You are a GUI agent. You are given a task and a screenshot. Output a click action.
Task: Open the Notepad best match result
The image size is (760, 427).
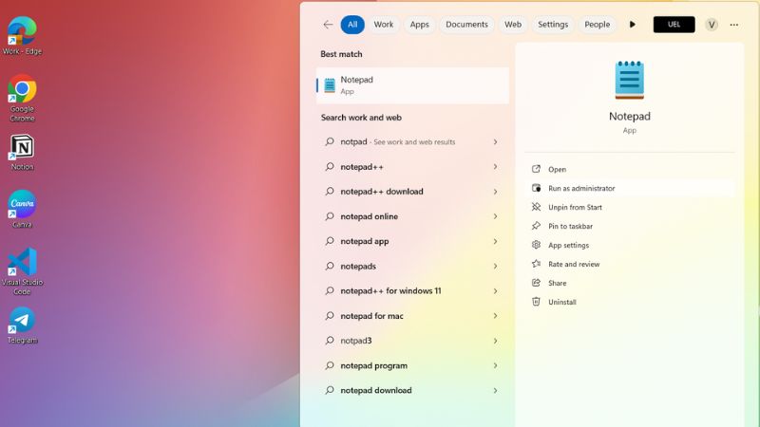(412, 85)
